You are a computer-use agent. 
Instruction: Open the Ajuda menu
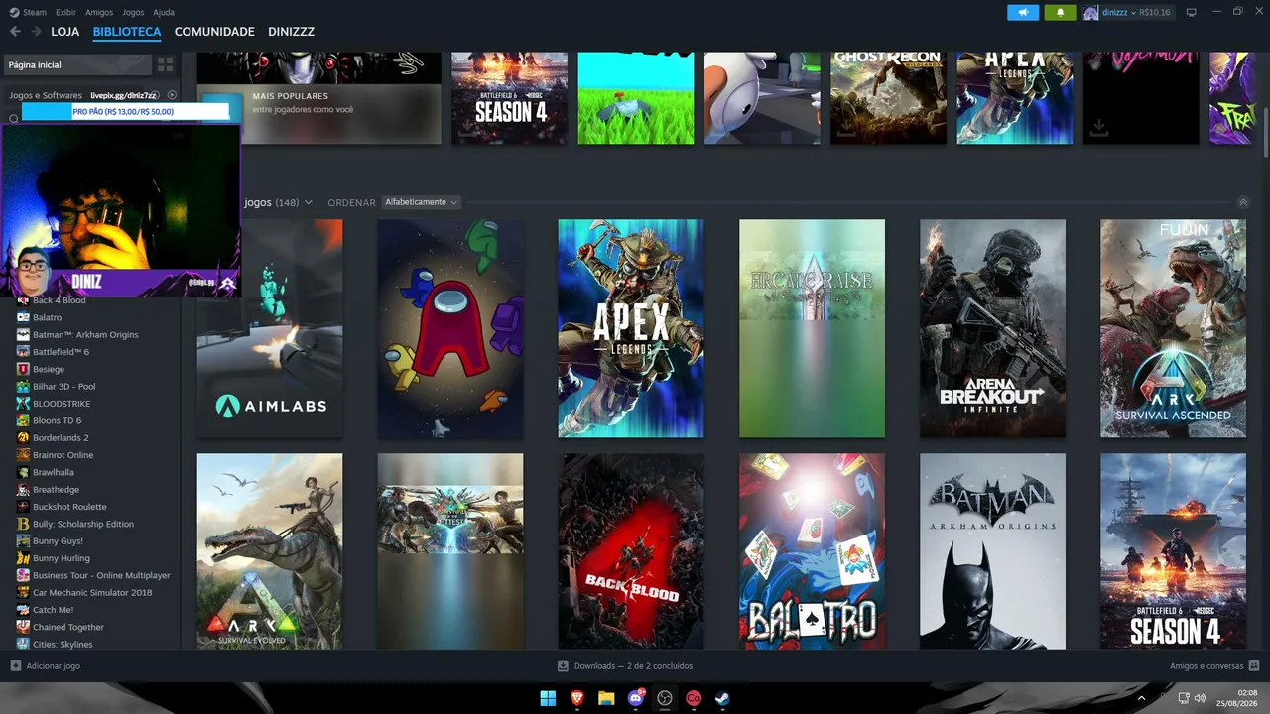pyautogui.click(x=164, y=12)
